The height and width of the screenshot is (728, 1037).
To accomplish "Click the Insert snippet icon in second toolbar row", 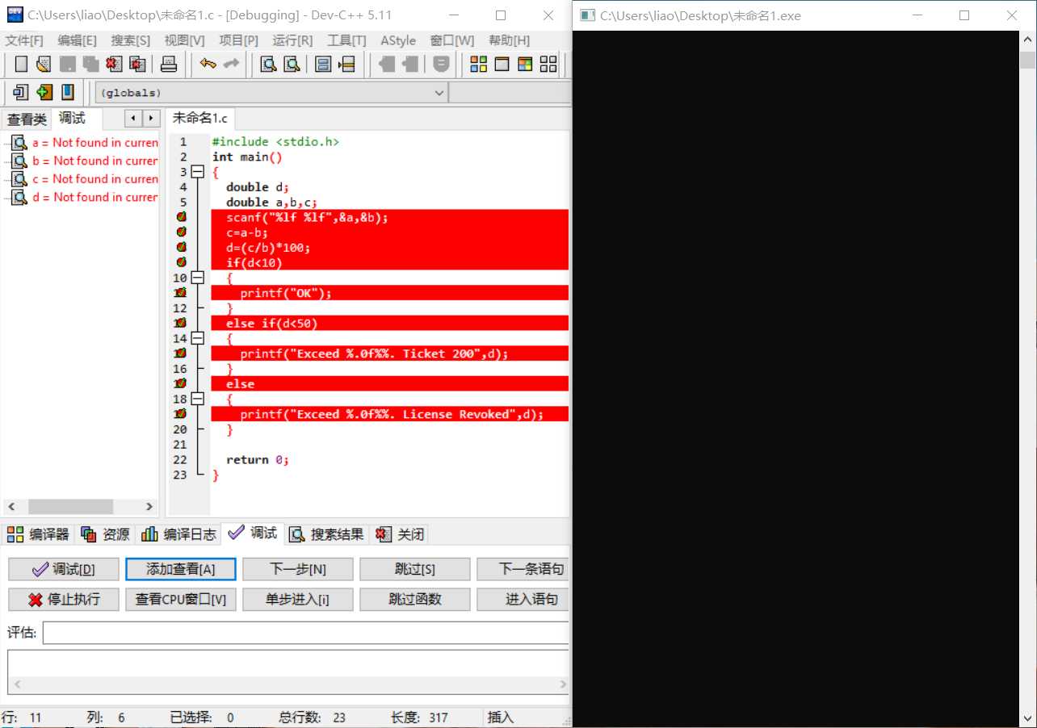I will (21, 92).
